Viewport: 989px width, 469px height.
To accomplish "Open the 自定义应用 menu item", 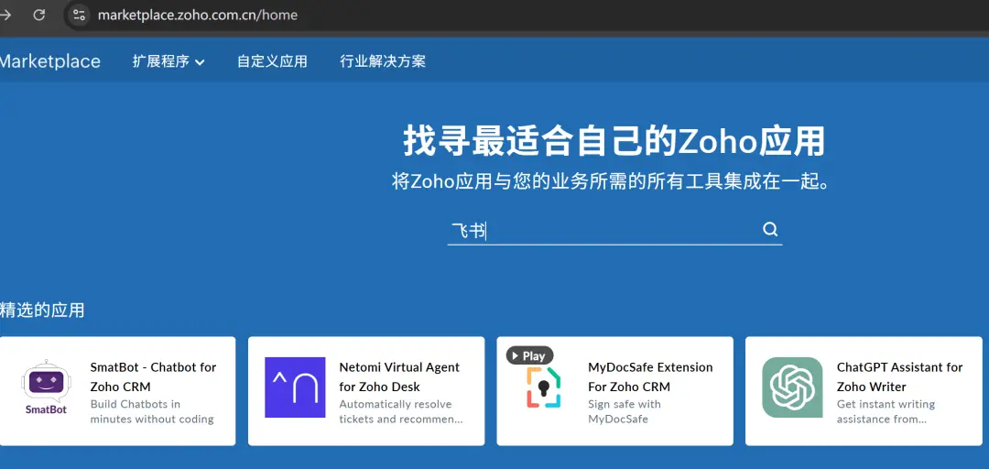I will [x=272, y=61].
